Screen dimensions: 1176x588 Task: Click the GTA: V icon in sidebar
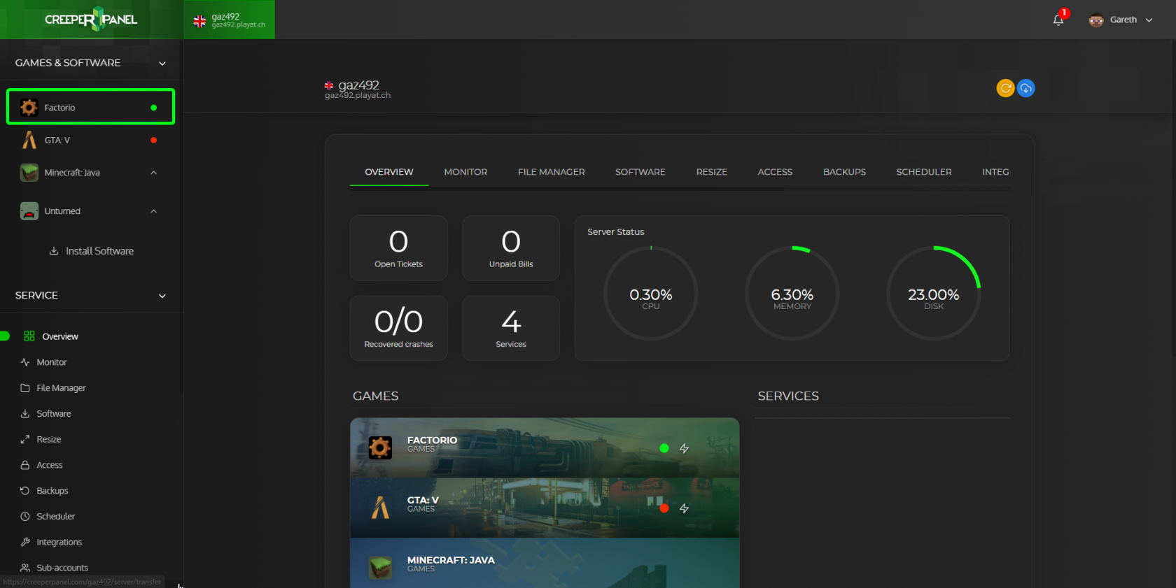coord(29,140)
